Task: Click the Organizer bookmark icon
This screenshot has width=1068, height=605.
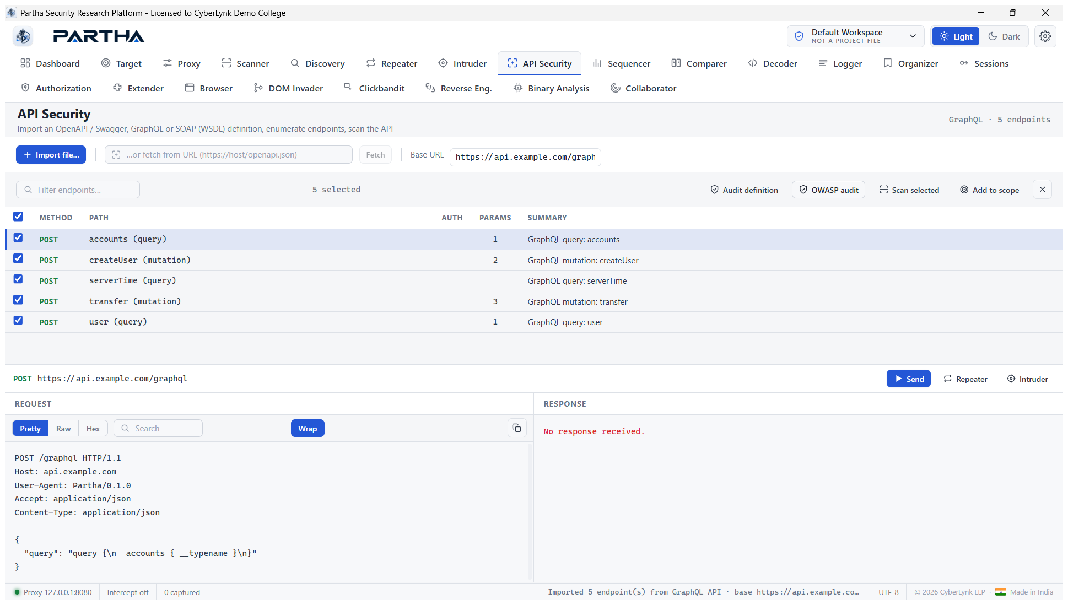Action: [888, 63]
